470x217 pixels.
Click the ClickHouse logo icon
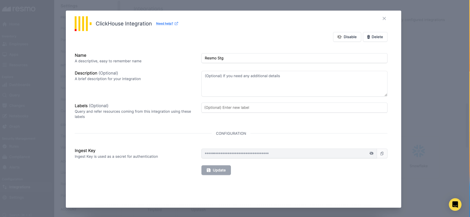click(x=83, y=24)
